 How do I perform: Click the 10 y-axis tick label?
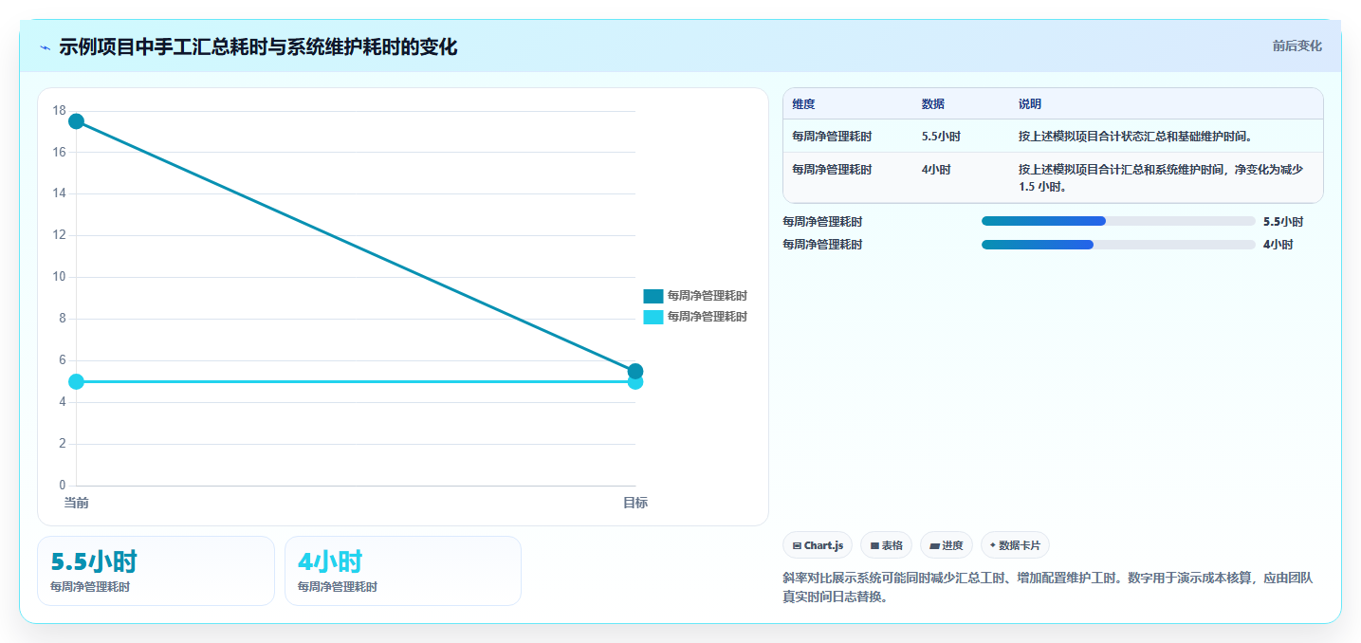click(59, 277)
